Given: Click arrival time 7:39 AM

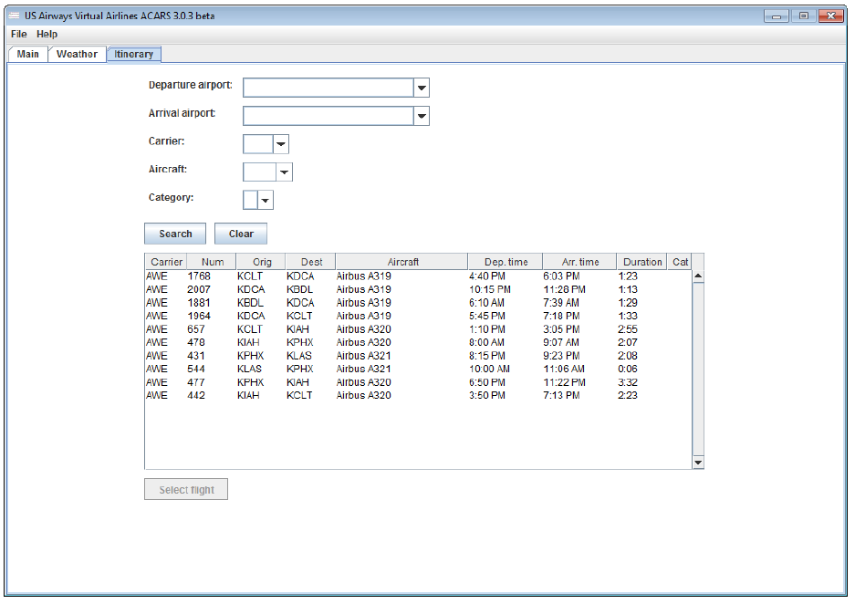Looking at the screenshot, I should coord(561,303).
